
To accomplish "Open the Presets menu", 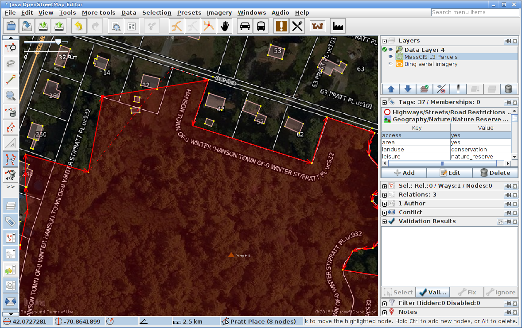I will point(189,13).
